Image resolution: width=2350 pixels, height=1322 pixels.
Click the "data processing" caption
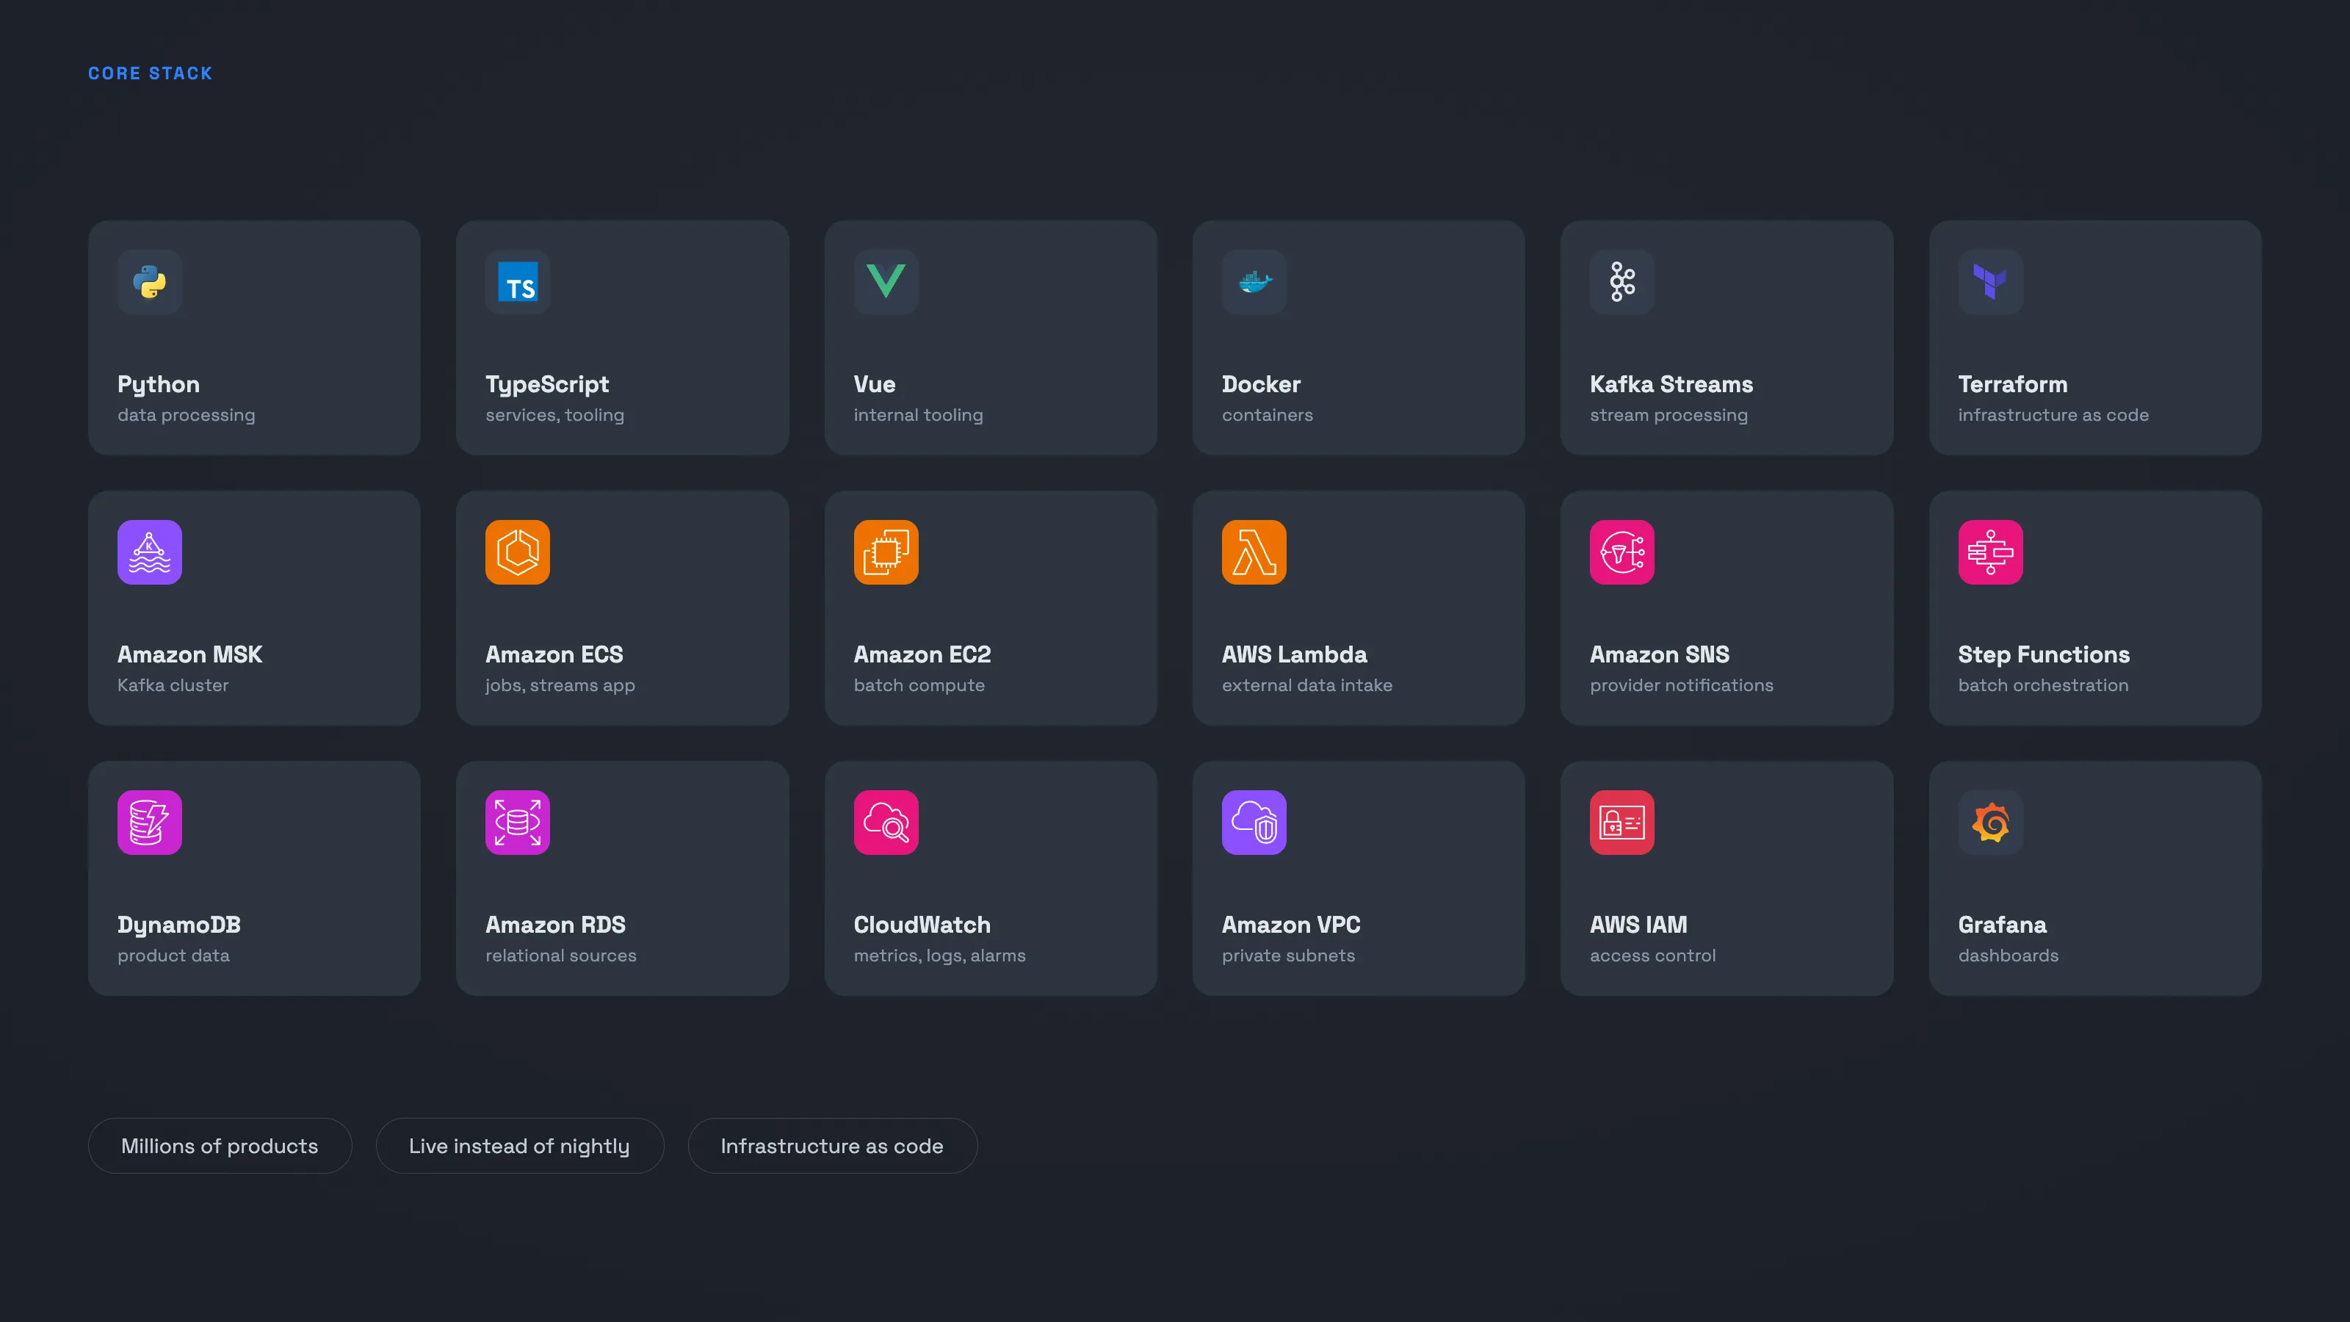186,415
